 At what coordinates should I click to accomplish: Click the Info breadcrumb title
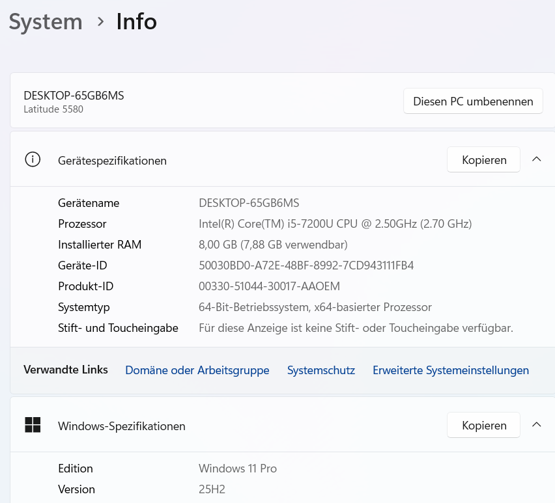(x=137, y=22)
